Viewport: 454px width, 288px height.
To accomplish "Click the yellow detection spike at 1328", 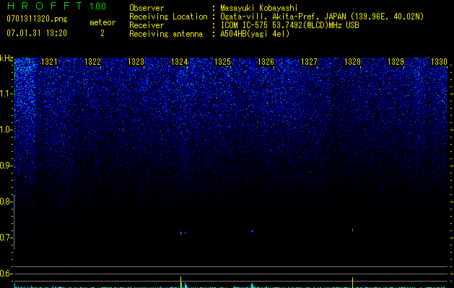I will point(352,282).
